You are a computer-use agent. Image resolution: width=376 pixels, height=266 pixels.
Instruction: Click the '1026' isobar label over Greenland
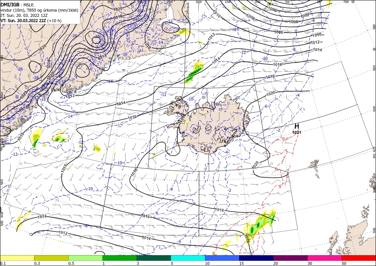point(42,47)
